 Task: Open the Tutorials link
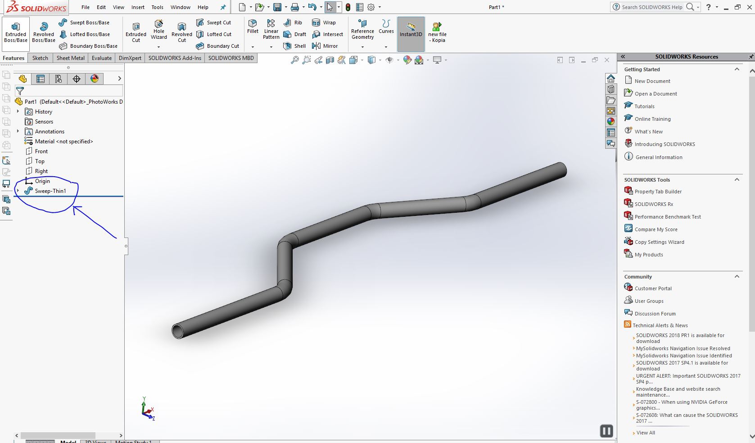pyautogui.click(x=645, y=106)
